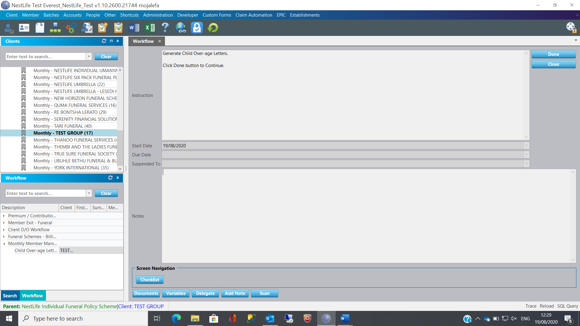Open the Claim Automation menu

[x=254, y=15]
